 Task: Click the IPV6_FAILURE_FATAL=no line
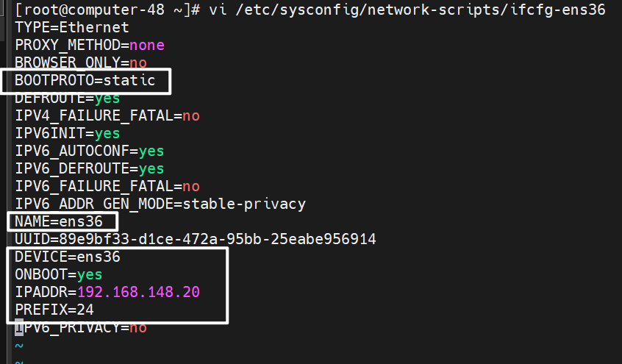(x=107, y=186)
